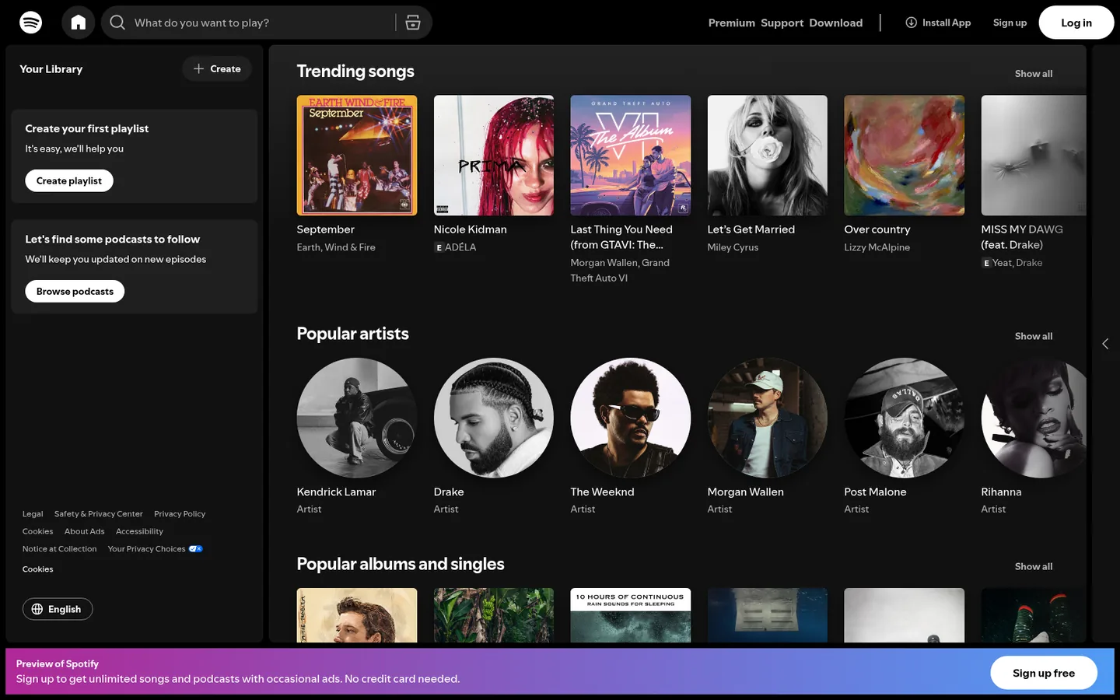The height and width of the screenshot is (700, 1120).
Task: Open the Let's Get Married cover
Action: pos(768,156)
